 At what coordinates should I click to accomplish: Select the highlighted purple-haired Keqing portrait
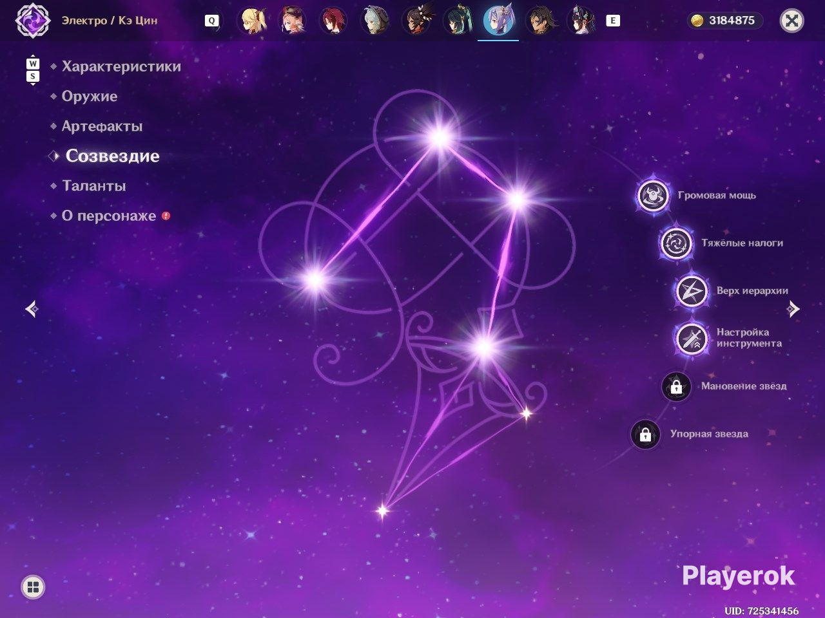pos(498,21)
